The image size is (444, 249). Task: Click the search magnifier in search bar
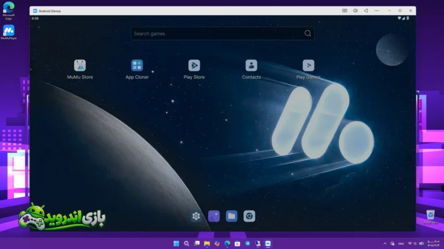(308, 33)
